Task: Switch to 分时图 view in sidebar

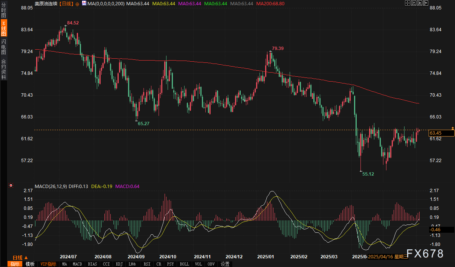Action: pos(3,10)
